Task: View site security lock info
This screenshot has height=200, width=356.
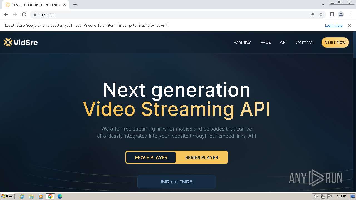Action: pos(35,14)
